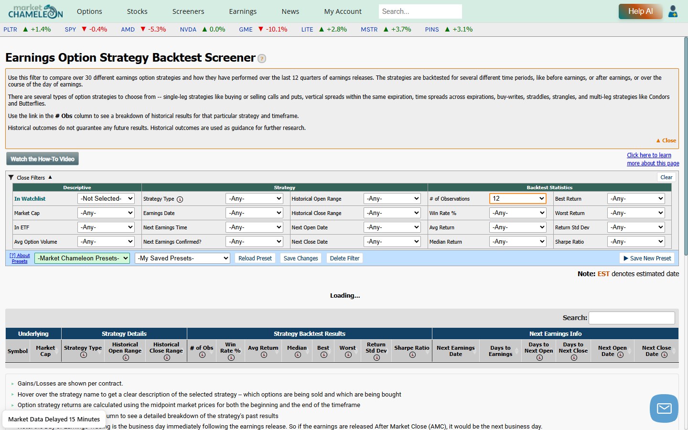688x430 pixels.
Task: Click info icon under Best column
Action: point(323,355)
